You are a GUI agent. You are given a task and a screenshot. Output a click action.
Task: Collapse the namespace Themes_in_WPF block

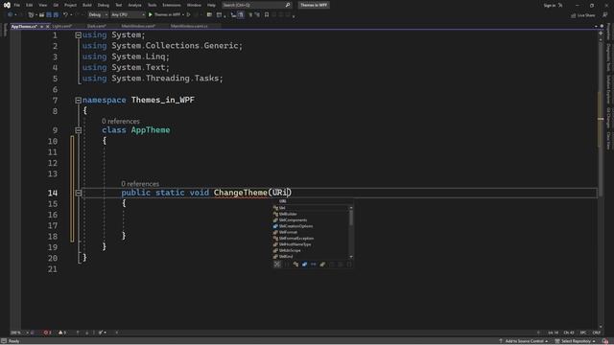(x=79, y=101)
